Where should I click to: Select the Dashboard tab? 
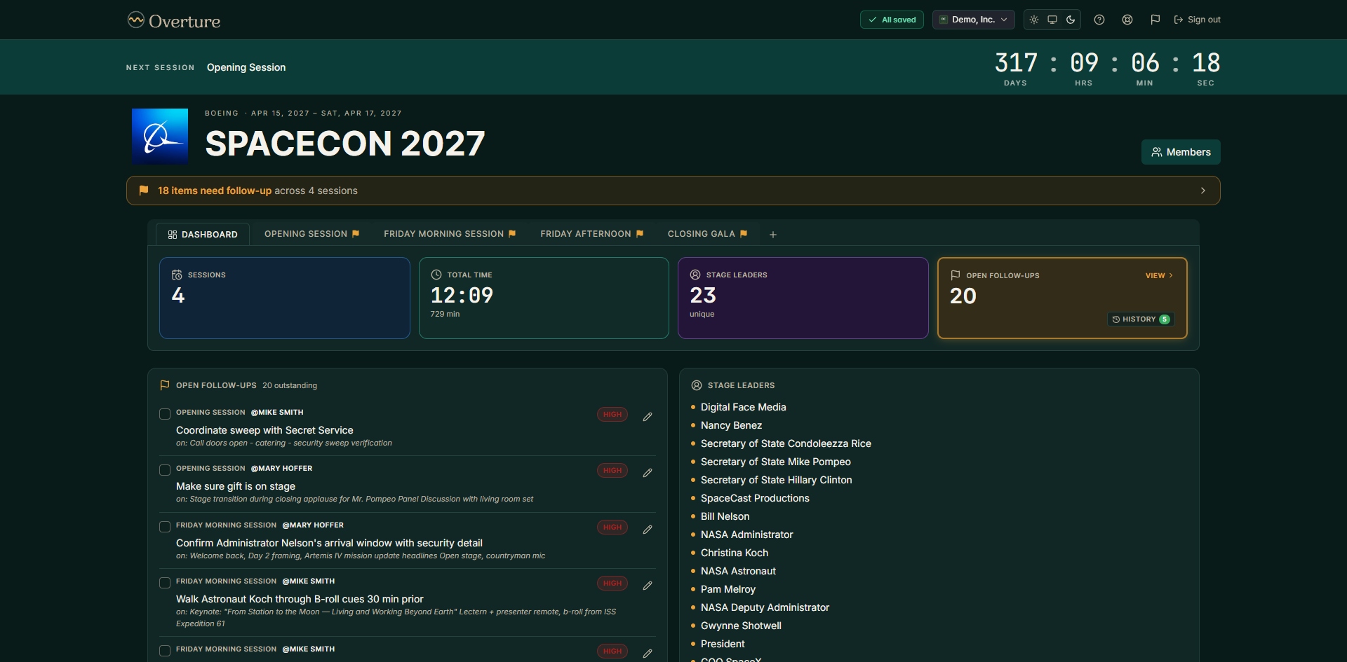(203, 234)
